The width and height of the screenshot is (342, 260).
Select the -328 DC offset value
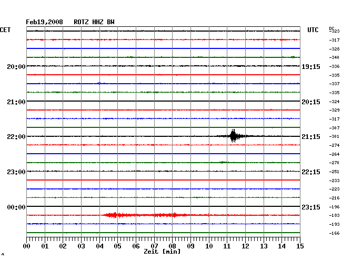(x=334, y=49)
